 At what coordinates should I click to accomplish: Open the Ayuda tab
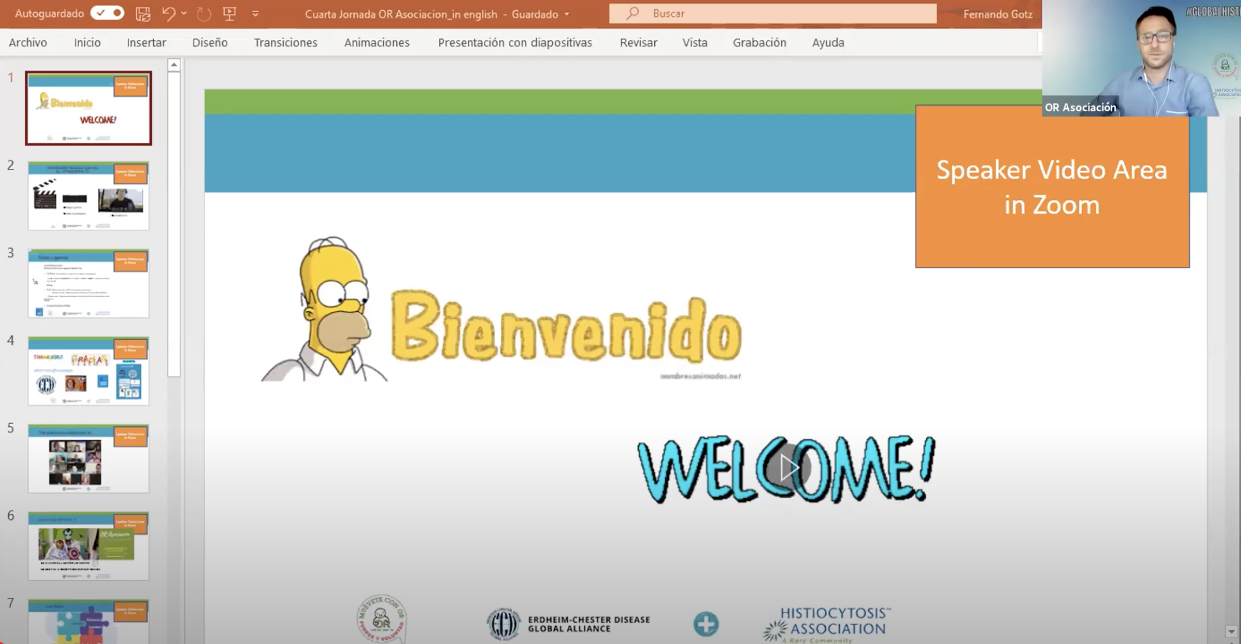tap(828, 42)
